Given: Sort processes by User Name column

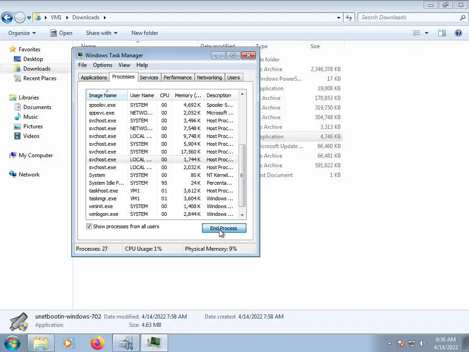Looking at the screenshot, I should (142, 95).
